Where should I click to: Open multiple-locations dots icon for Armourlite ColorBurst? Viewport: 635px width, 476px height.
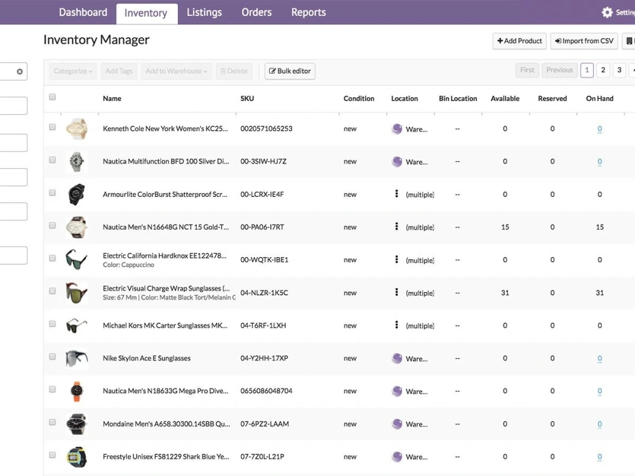tap(396, 194)
